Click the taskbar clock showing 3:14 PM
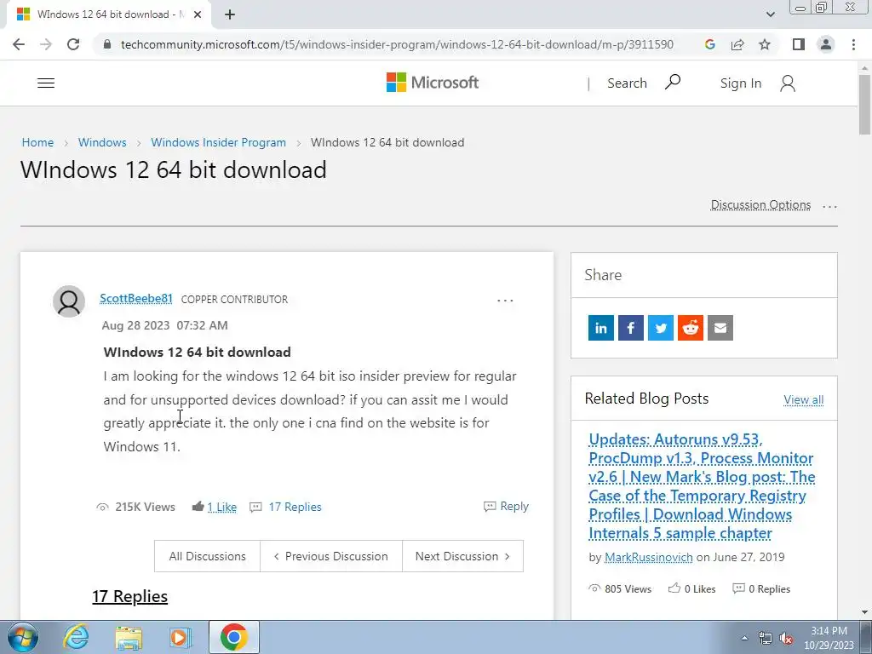The height and width of the screenshot is (654, 872). tap(829, 638)
